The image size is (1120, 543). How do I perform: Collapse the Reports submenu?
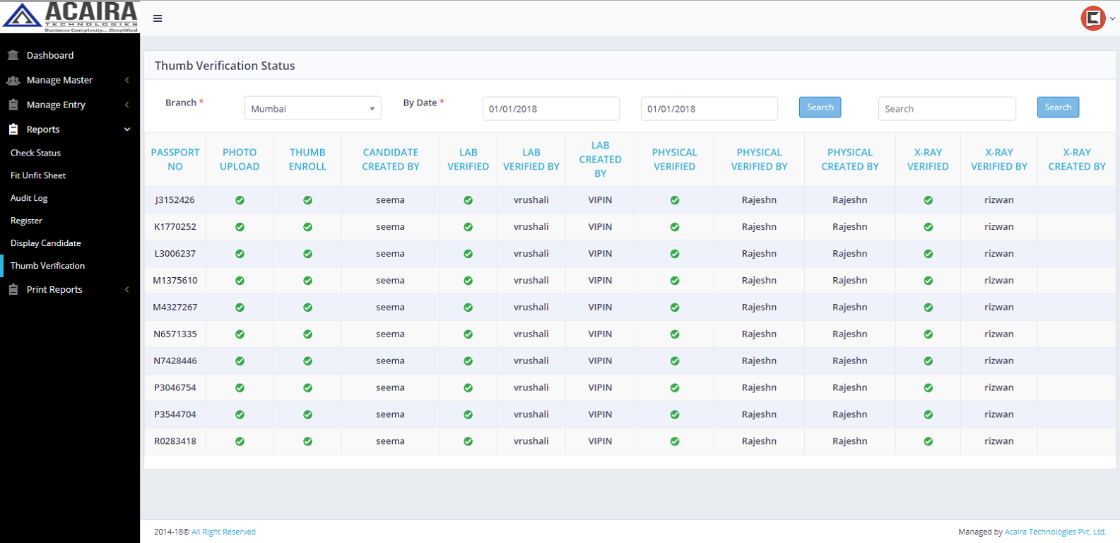click(127, 129)
